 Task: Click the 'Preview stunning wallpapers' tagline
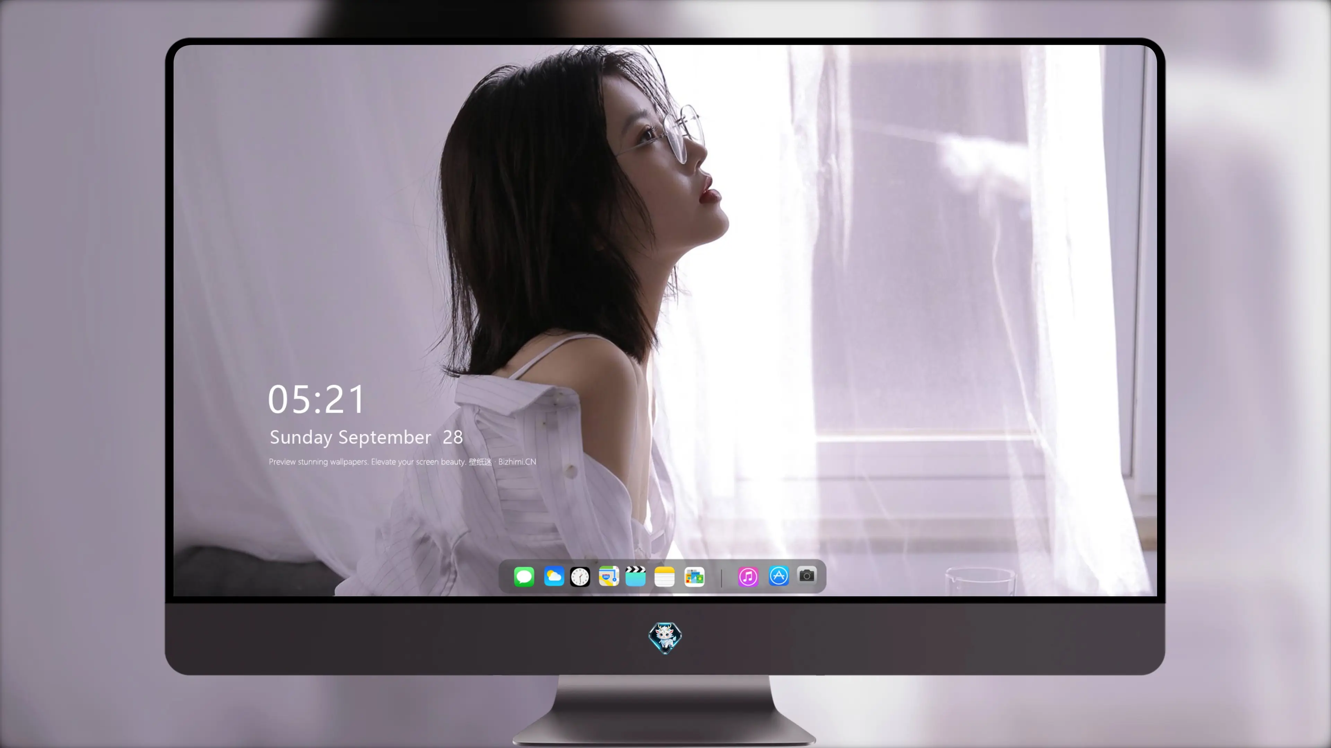click(x=402, y=462)
